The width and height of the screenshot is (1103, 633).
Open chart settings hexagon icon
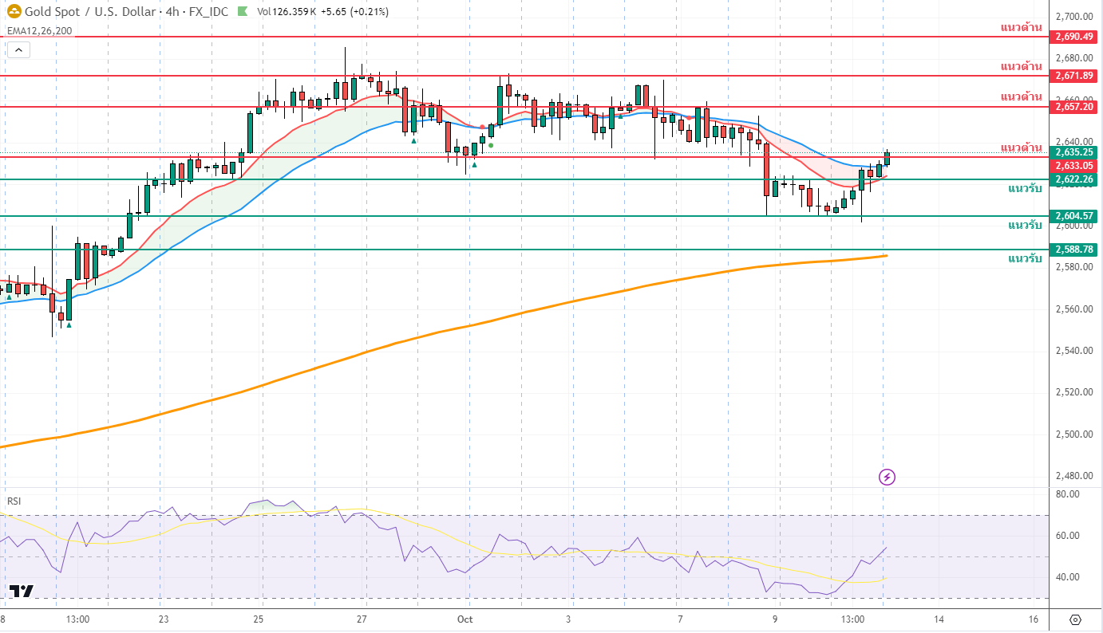tap(1074, 619)
